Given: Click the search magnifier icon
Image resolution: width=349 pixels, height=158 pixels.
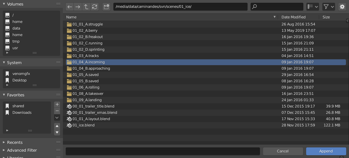Looking at the screenshot, I should click(254, 7).
